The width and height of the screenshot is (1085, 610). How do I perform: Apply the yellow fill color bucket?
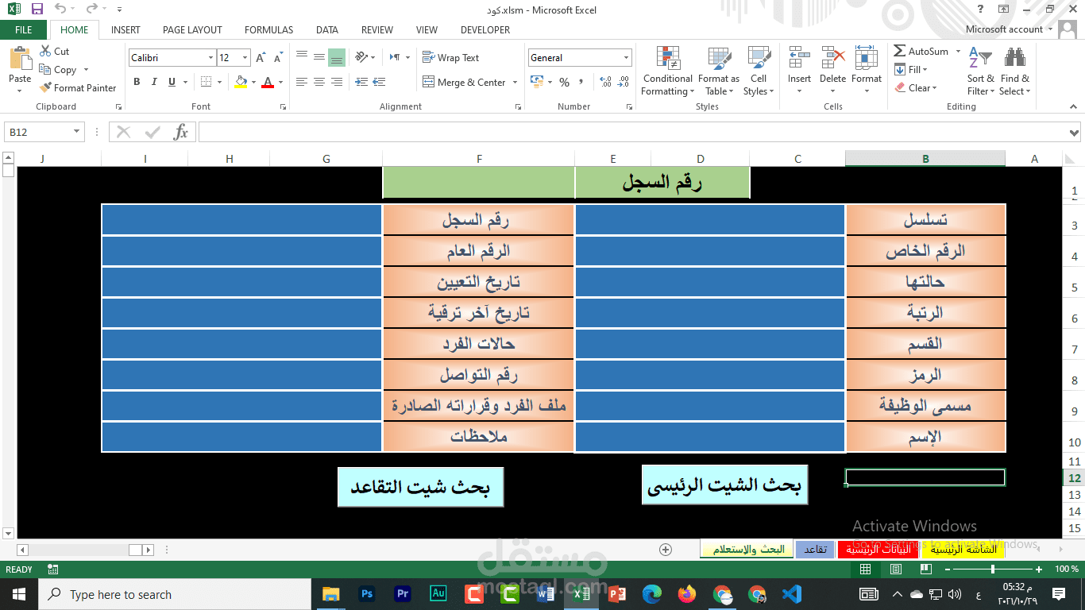[241, 82]
